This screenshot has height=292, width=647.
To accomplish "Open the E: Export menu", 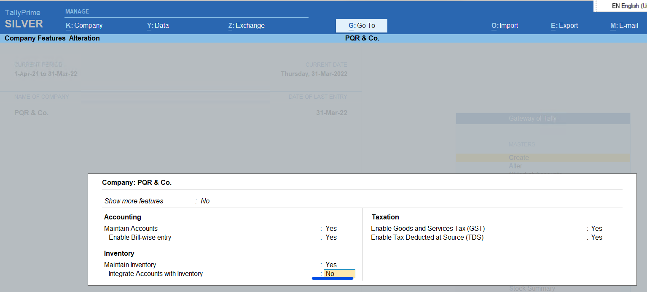I will coord(564,25).
